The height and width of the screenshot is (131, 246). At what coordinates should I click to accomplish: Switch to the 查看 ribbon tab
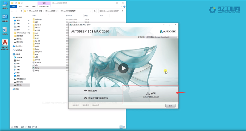point(34,7)
